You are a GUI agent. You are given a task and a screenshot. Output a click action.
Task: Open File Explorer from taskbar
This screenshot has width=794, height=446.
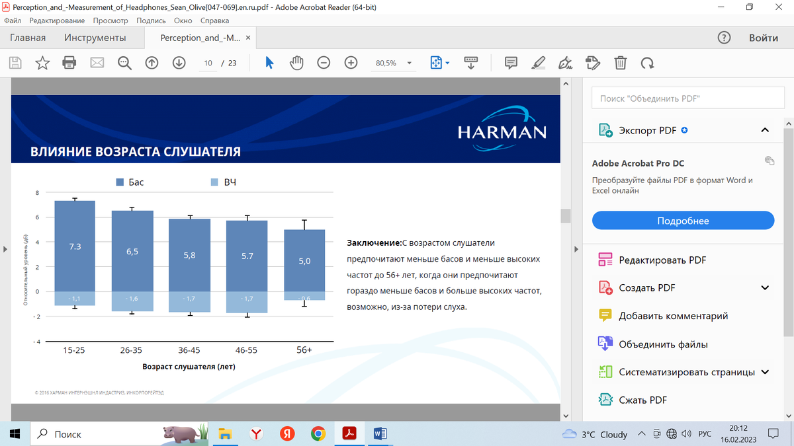click(226, 434)
